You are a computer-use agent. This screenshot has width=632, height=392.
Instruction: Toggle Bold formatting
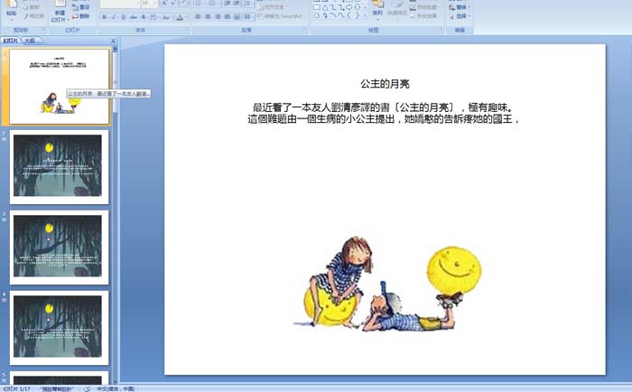(x=105, y=17)
